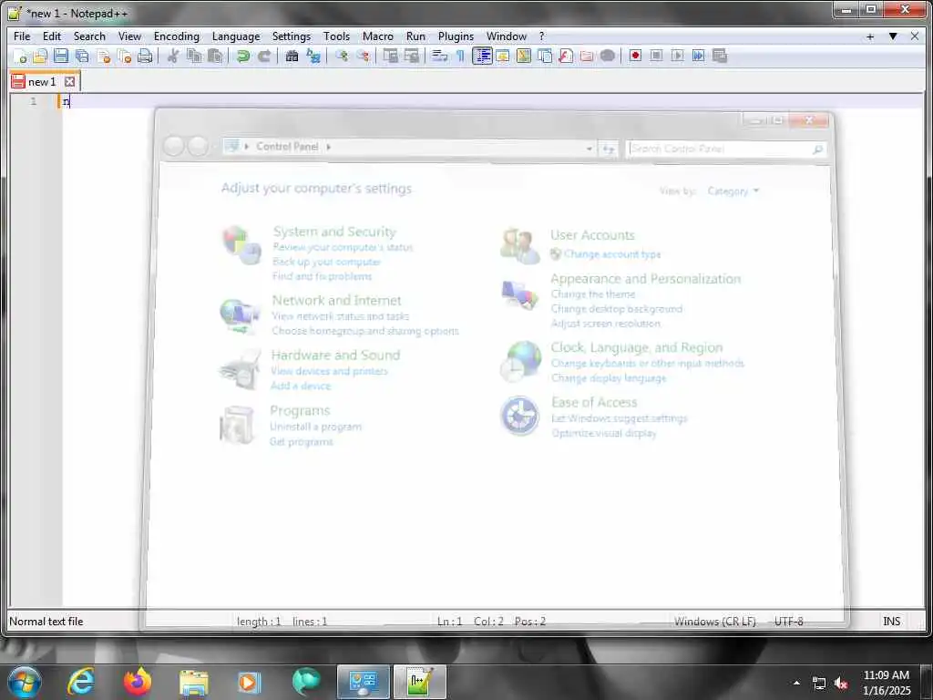Toggle synchronized vertical scrolling
This screenshot has width=933, height=700.
tap(390, 56)
